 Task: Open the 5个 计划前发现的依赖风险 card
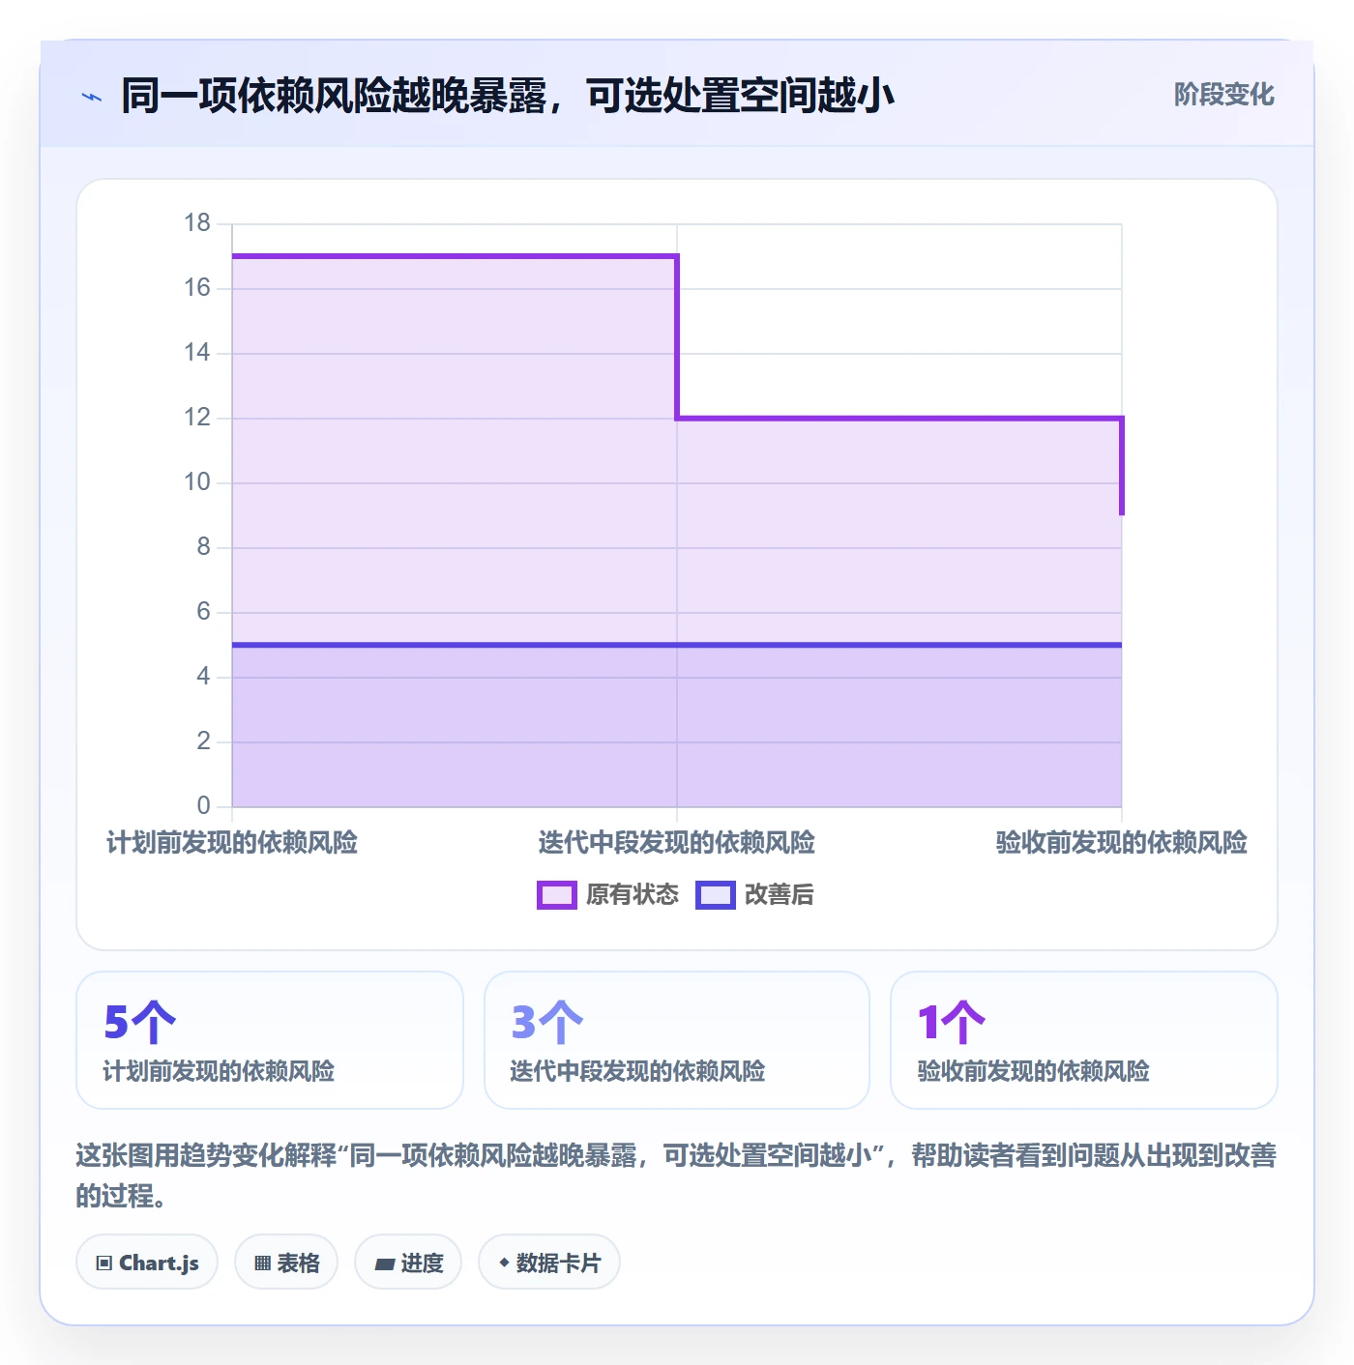pos(270,1040)
